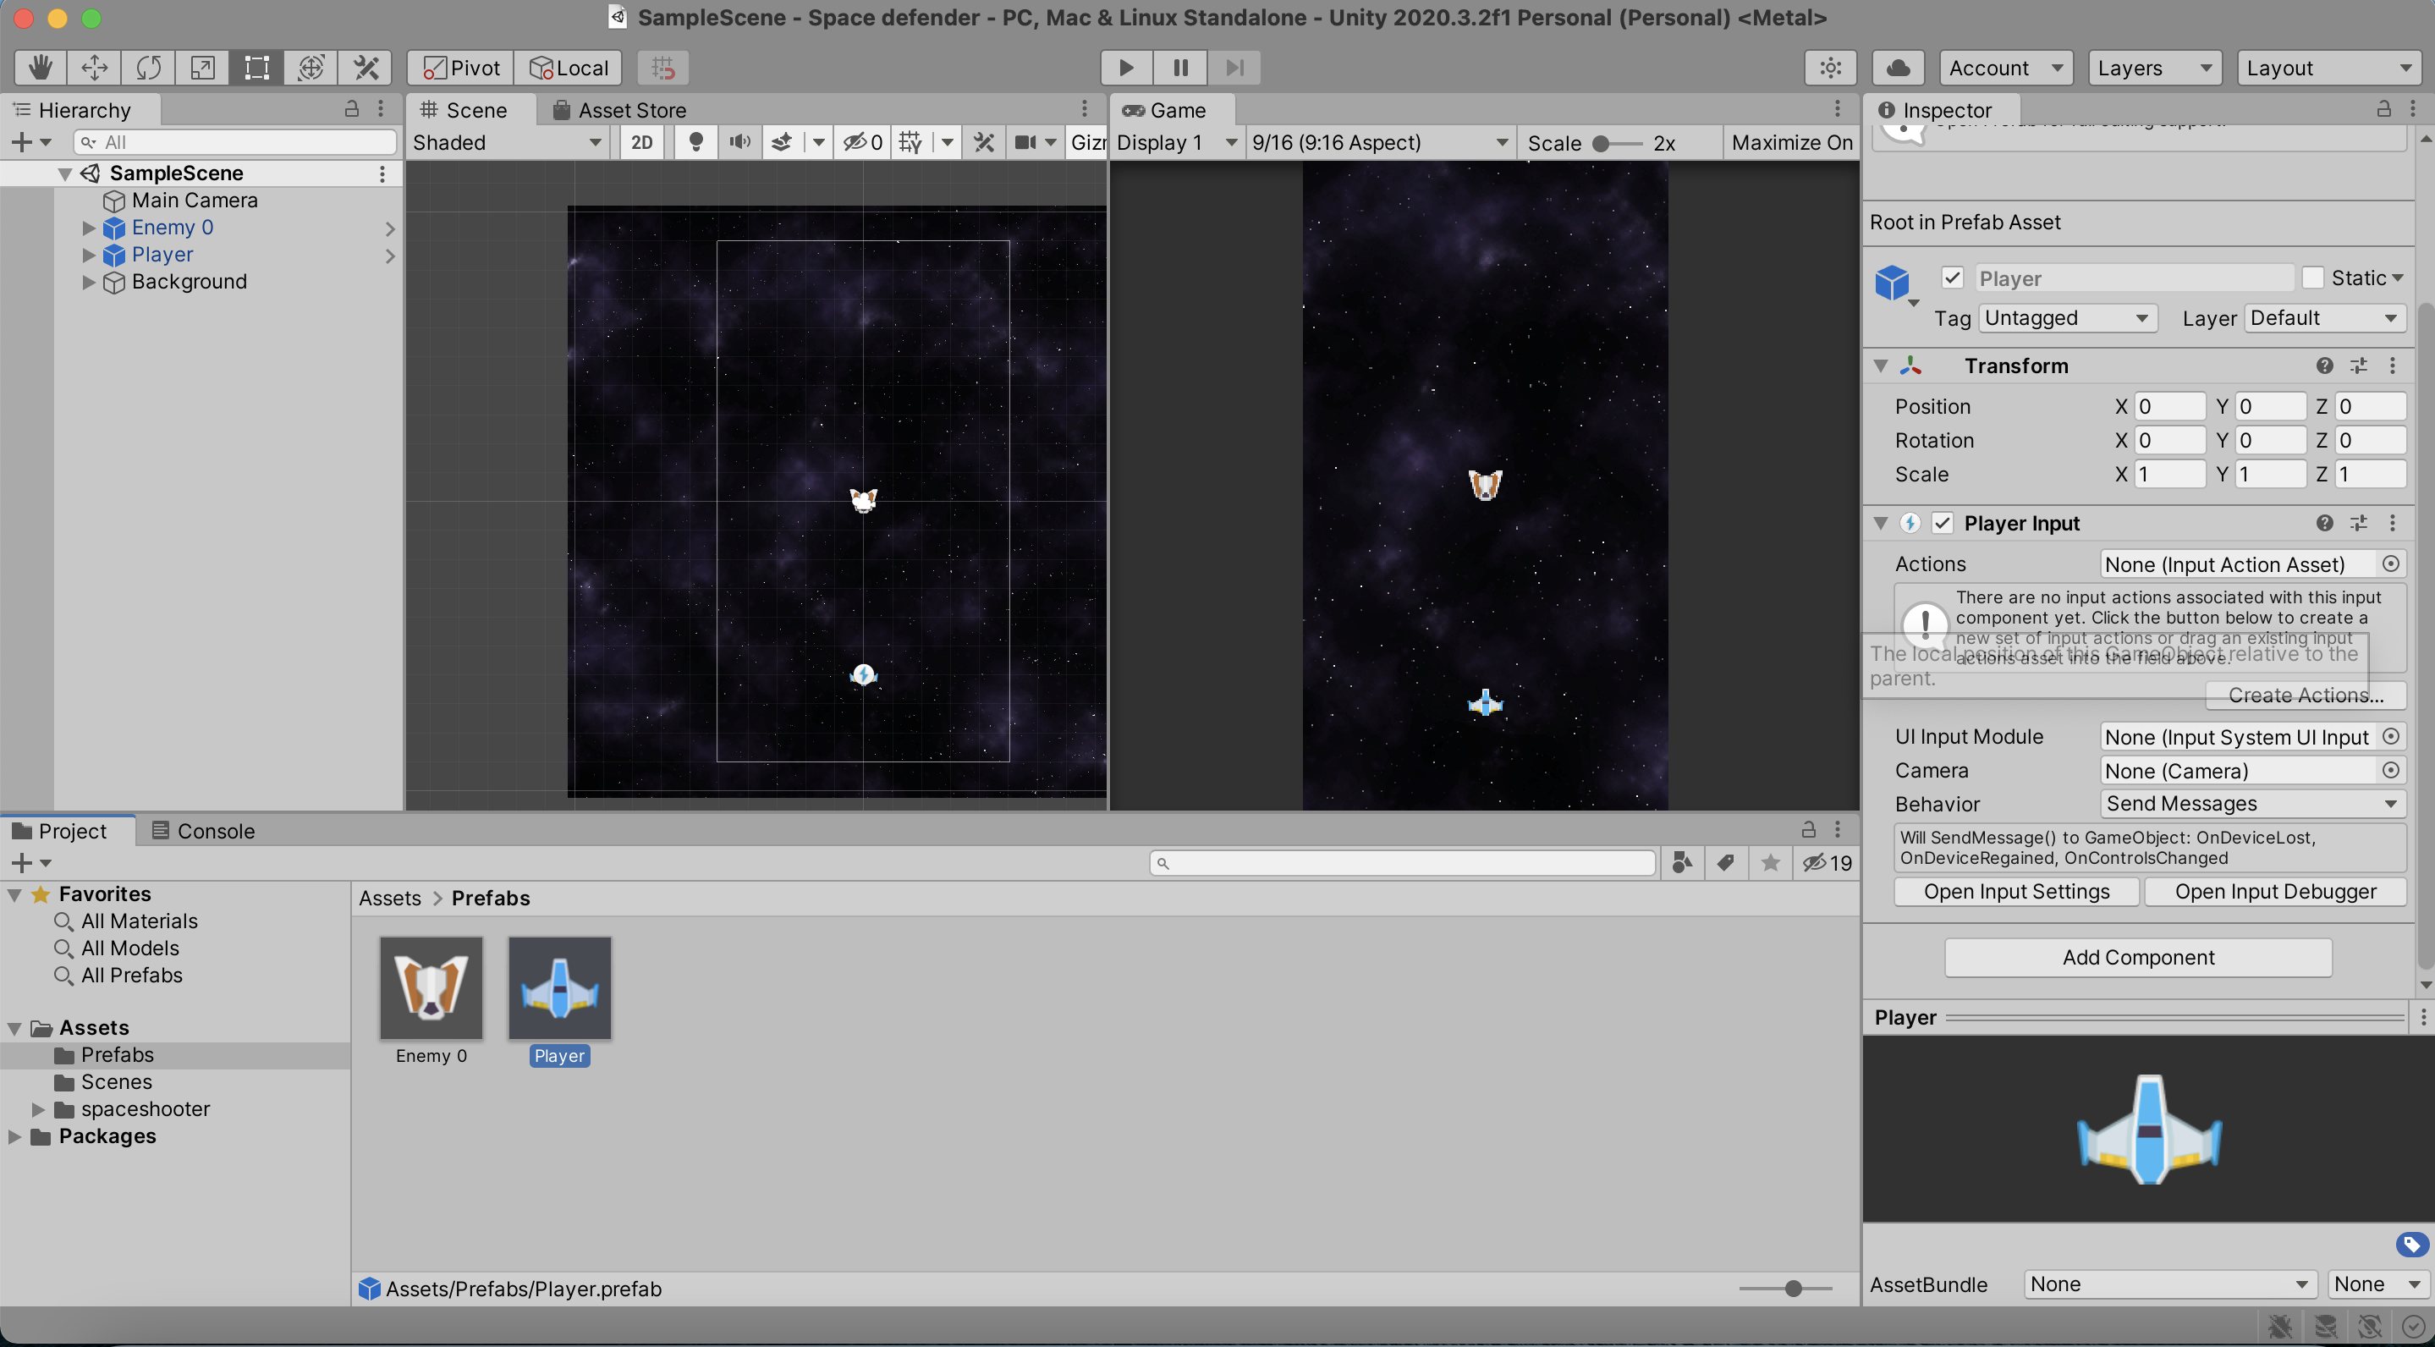Toggle hidden packages count 19 in Project
Viewport: 2435px width, 1347px height.
1826,862
